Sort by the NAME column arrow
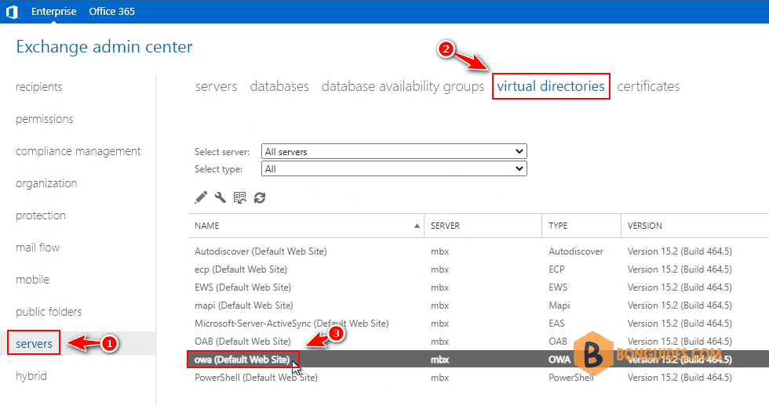The image size is (769, 405). coord(417,226)
